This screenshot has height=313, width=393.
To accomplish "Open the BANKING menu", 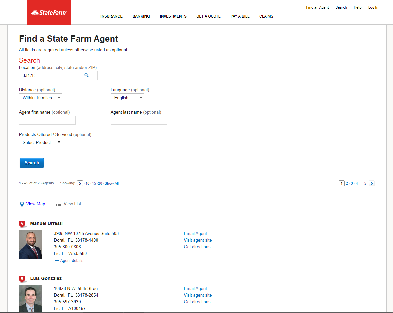I will [x=141, y=16].
